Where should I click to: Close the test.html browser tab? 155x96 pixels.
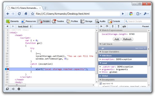pos(40,8)
